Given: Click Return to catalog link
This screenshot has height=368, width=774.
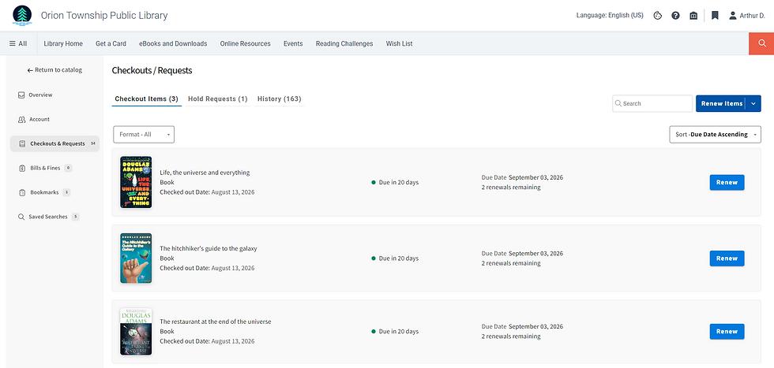Looking at the screenshot, I should point(54,70).
